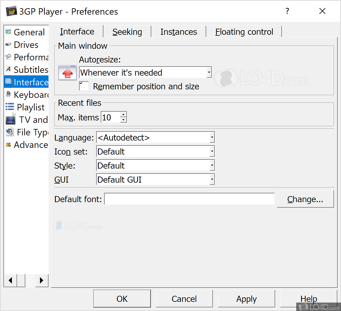Select the Advanced settings icon
Image resolution: width=341 pixels, height=311 pixels.
click(8, 145)
